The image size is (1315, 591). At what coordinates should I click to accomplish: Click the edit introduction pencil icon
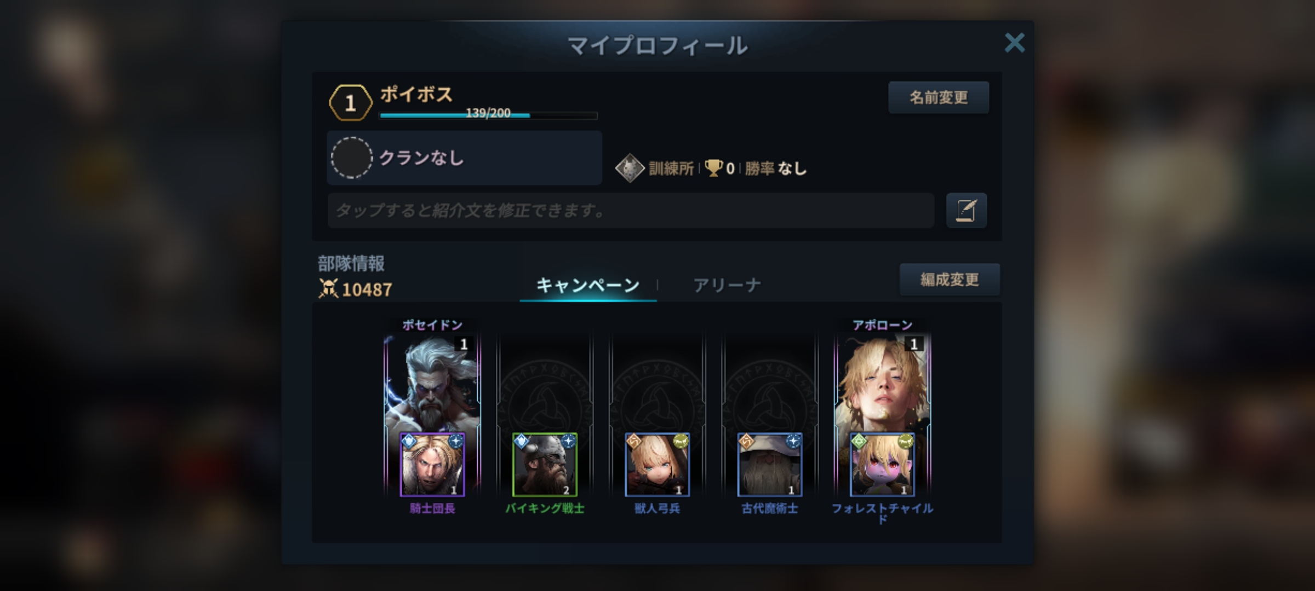pyautogui.click(x=967, y=211)
